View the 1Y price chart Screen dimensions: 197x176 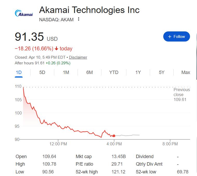[x=138, y=72]
